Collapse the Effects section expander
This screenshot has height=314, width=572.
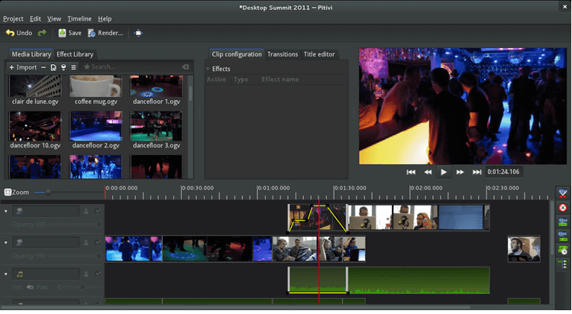(208, 69)
